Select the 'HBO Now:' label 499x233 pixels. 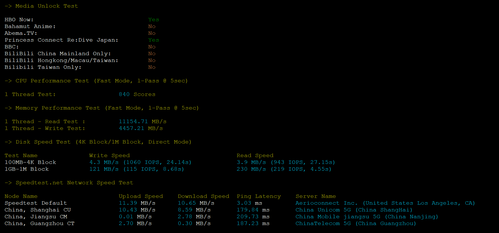point(19,20)
